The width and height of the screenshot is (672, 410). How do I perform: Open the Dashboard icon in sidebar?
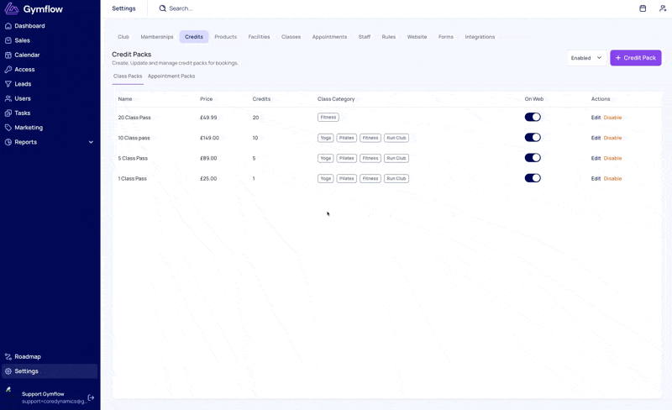pos(8,26)
